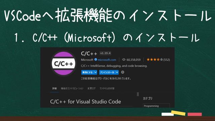Click the (552) review count

[167, 60]
